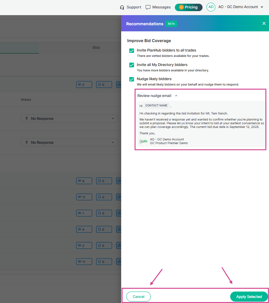The height and width of the screenshot is (303, 269).
Task: Switch to the Bids tab
Action: coord(96,47)
